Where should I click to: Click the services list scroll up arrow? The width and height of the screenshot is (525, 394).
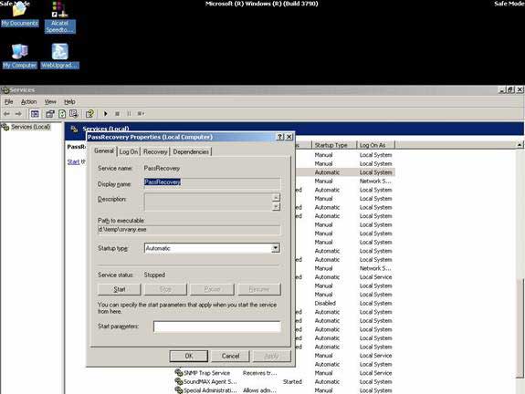point(520,145)
